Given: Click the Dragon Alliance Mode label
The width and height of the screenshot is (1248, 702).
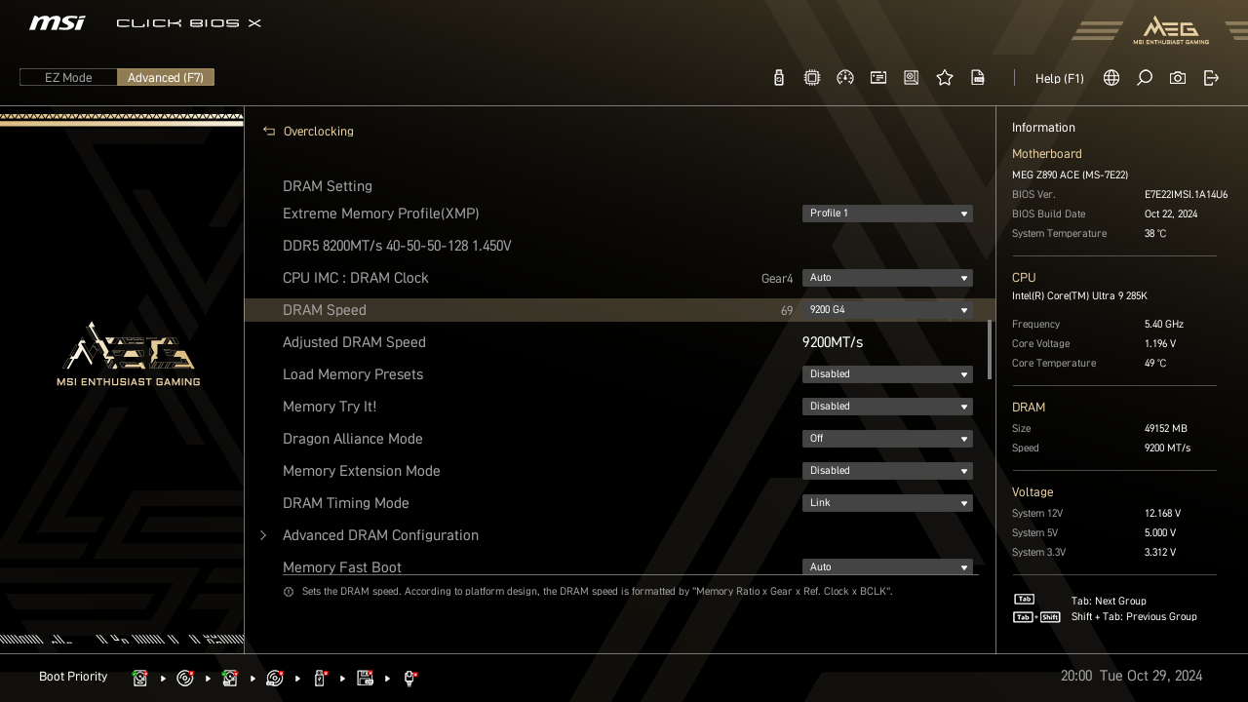Looking at the screenshot, I should click(x=353, y=439).
